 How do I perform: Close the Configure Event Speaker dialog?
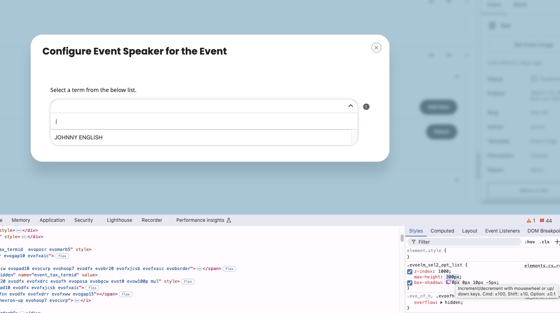376,48
